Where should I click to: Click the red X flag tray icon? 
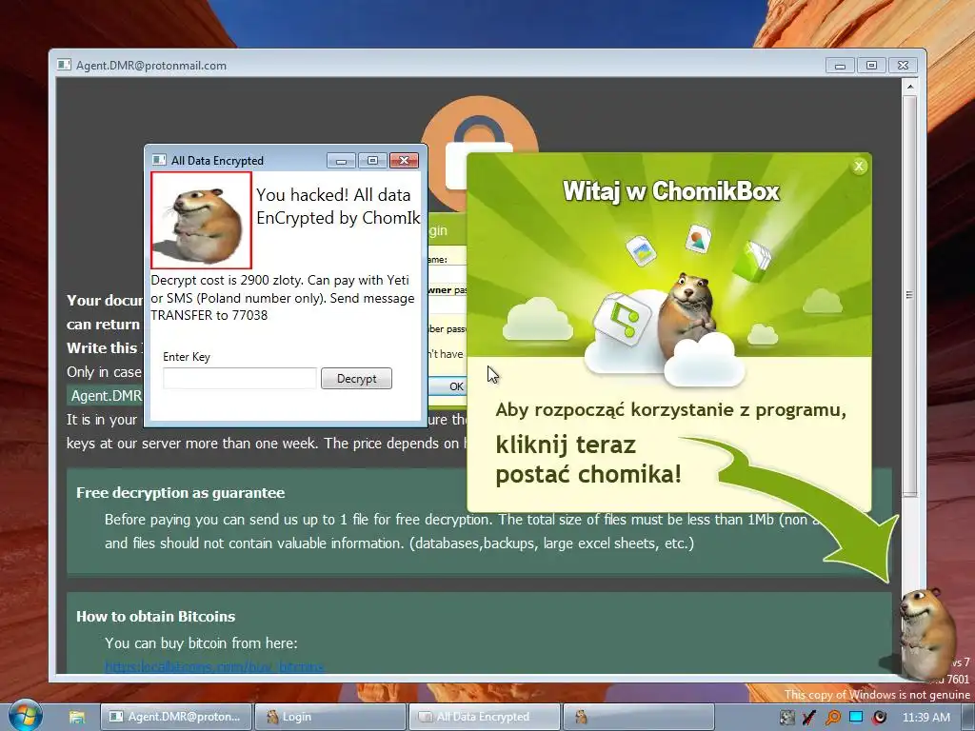(x=809, y=717)
